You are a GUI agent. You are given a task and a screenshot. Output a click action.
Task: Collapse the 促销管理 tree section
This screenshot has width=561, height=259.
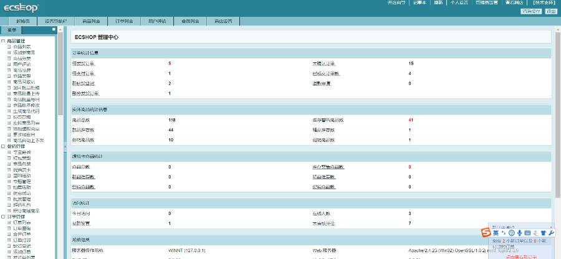[x=3, y=146]
